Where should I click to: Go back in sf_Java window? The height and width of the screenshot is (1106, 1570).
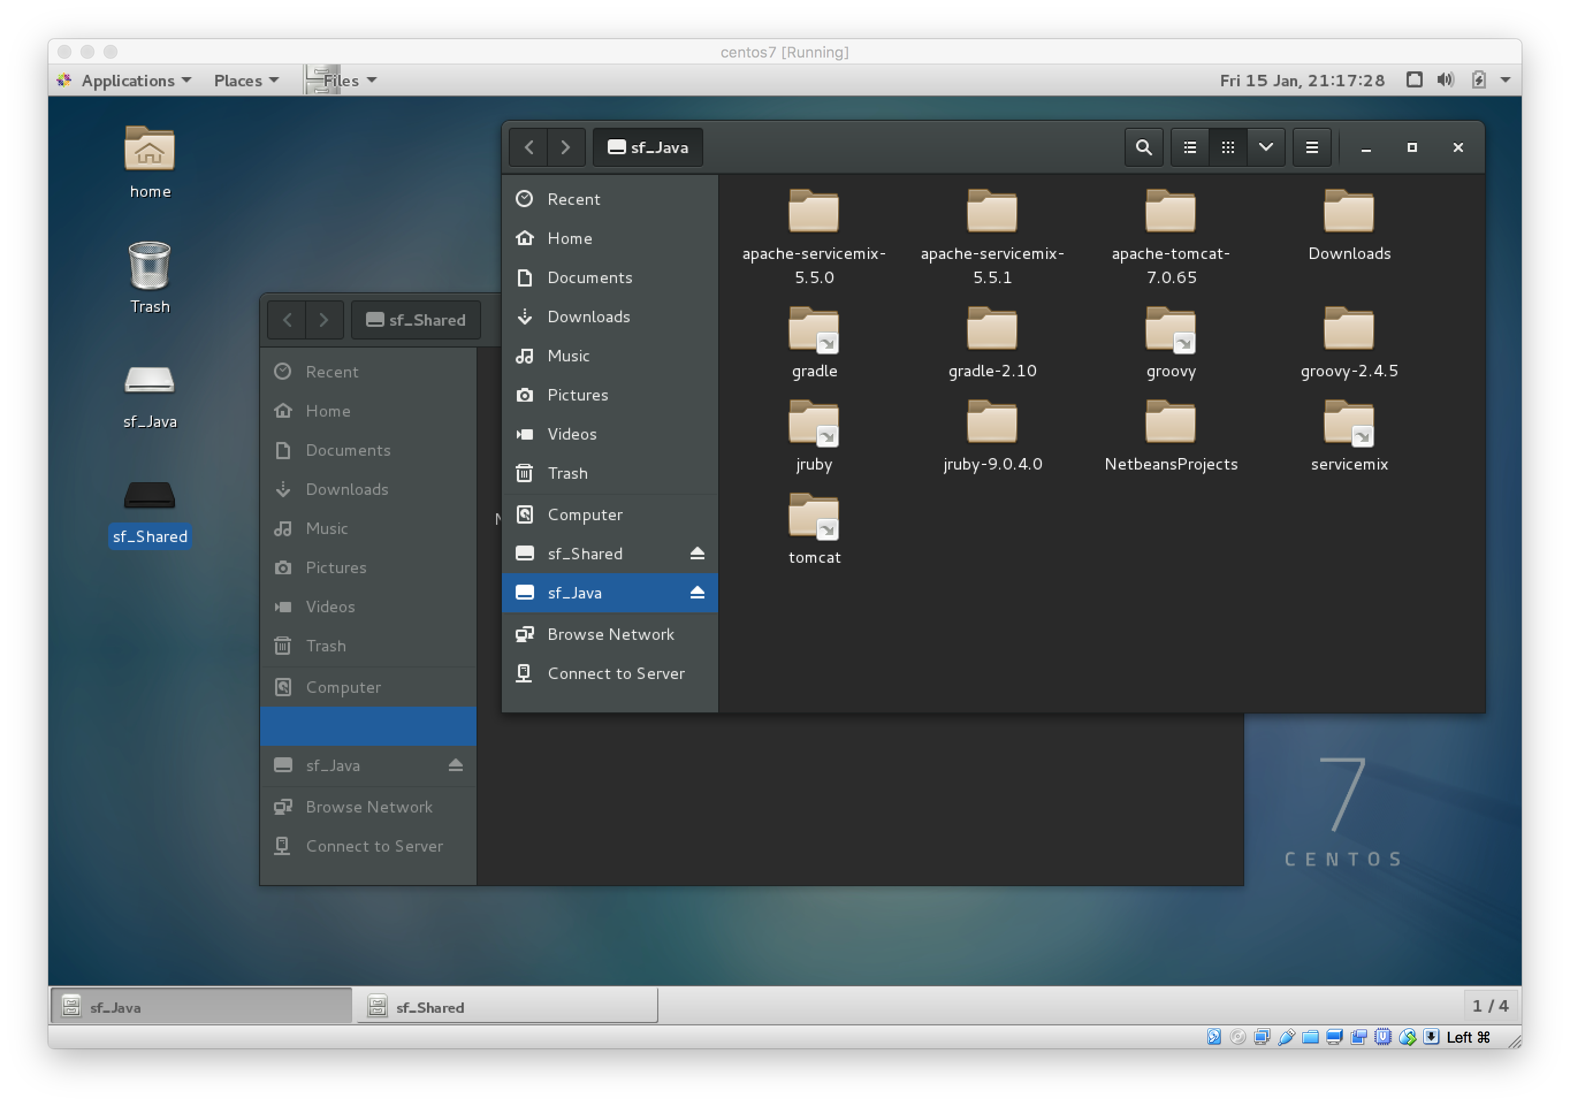coord(528,147)
